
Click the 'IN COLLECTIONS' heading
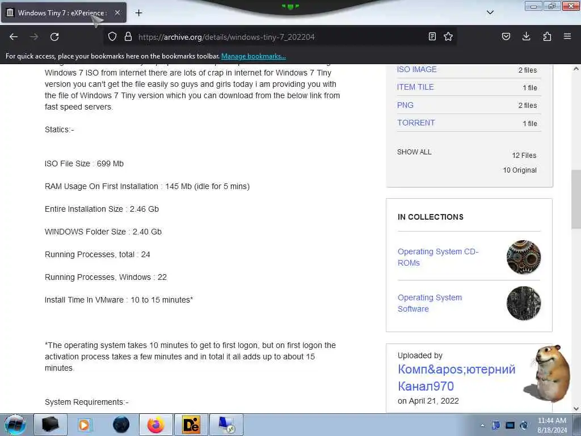(x=430, y=217)
